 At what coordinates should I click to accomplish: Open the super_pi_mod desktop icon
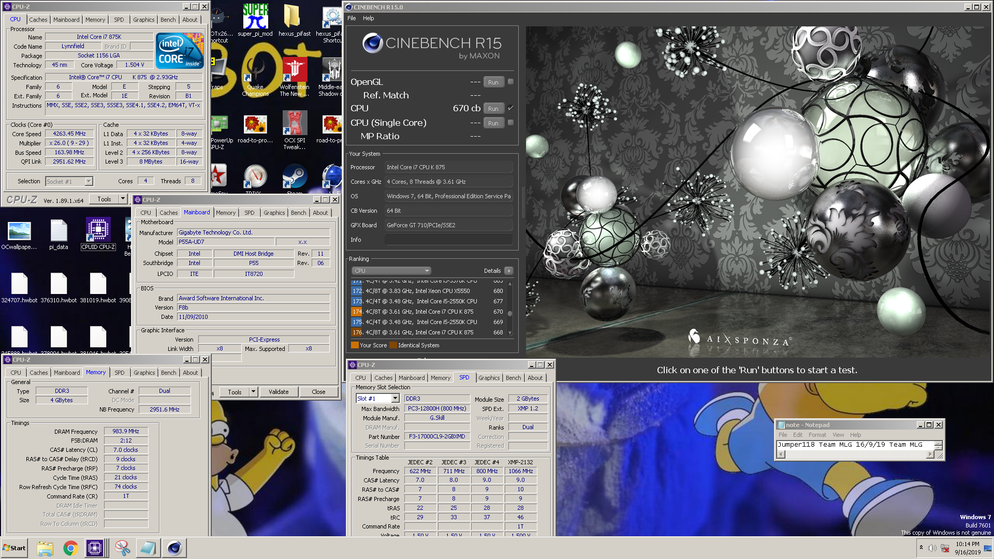255,20
